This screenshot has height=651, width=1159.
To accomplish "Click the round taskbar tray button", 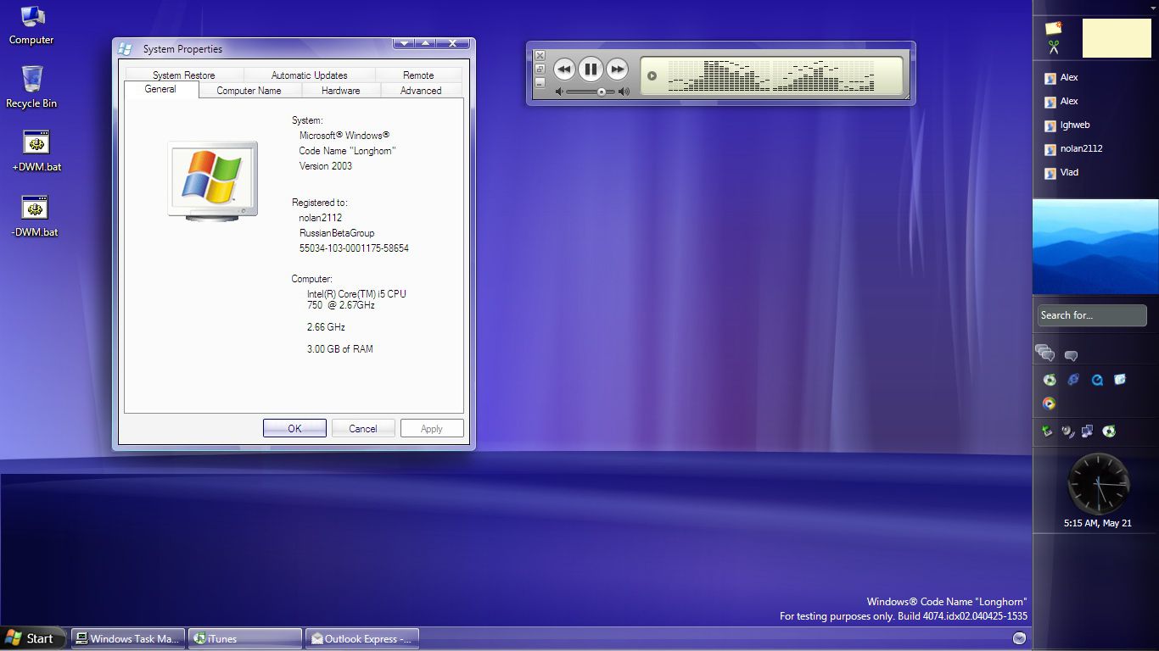I will (x=1020, y=638).
